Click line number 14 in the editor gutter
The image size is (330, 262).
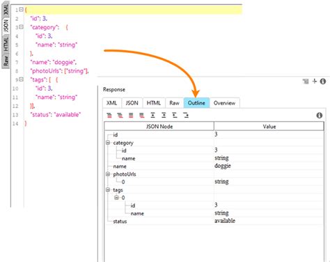(15, 123)
